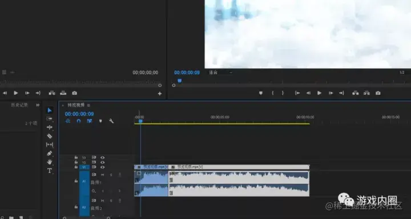The width and height of the screenshot is (411, 219).
Task: Open the zoom level dropdown 适合
Action: coord(220,73)
